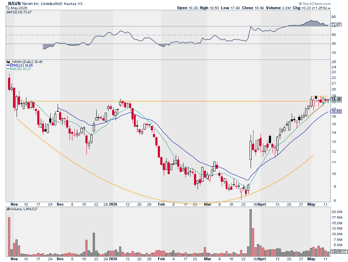Click the volume bars legend icon
This screenshot has width=348, height=262.
click(8, 209)
